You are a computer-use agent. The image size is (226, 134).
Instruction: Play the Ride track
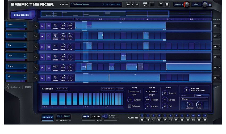tap(42, 36)
